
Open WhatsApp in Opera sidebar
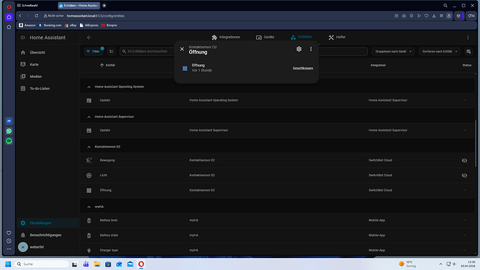[x=9, y=131]
